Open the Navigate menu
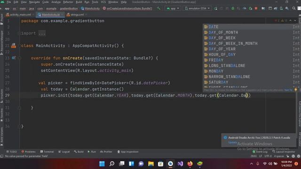This screenshot has width=301, height=169. coord(34,2)
